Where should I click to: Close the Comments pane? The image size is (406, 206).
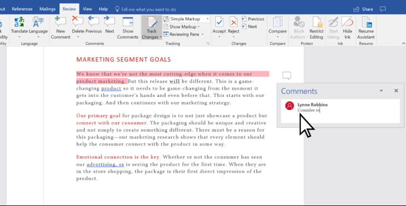coord(396,91)
